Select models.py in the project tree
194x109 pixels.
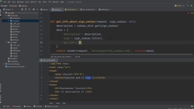click(15, 32)
